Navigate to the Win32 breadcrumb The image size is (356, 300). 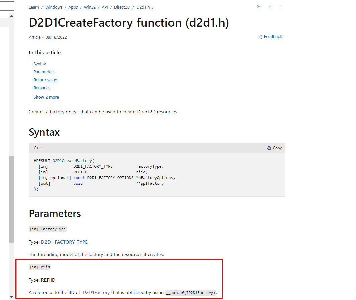click(x=90, y=7)
